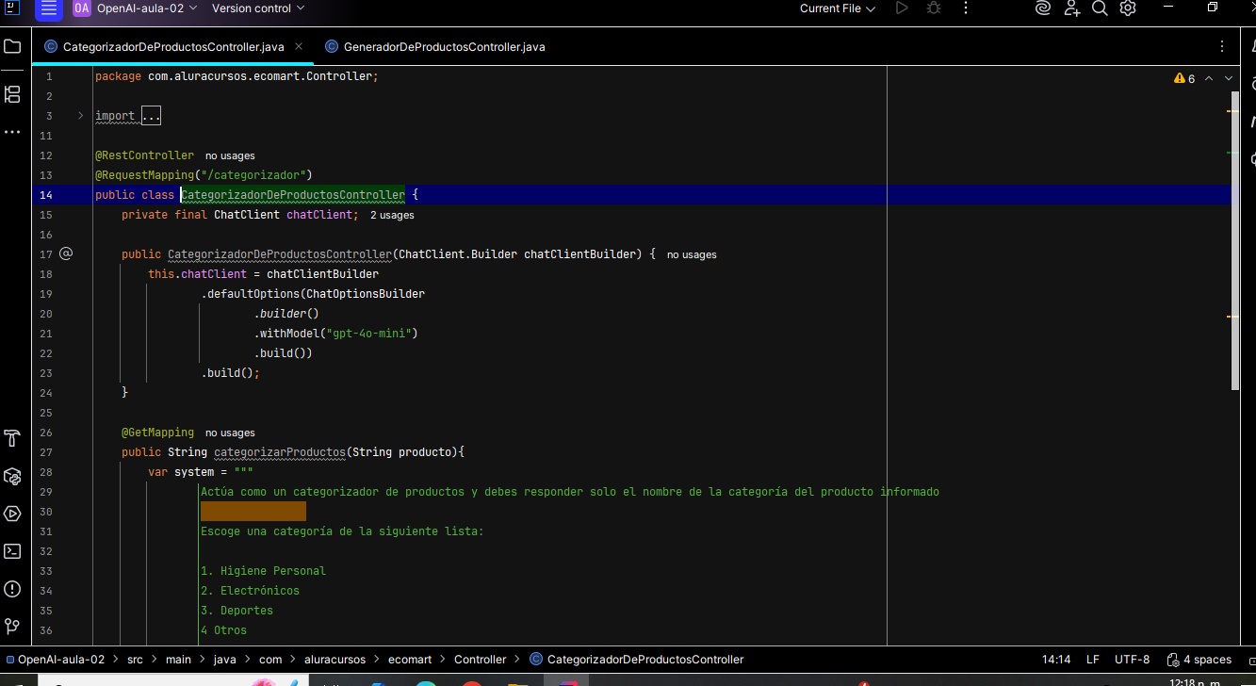Open the 4 spaces indent settings
Screen dimensions: 1256x686
coord(1199,660)
